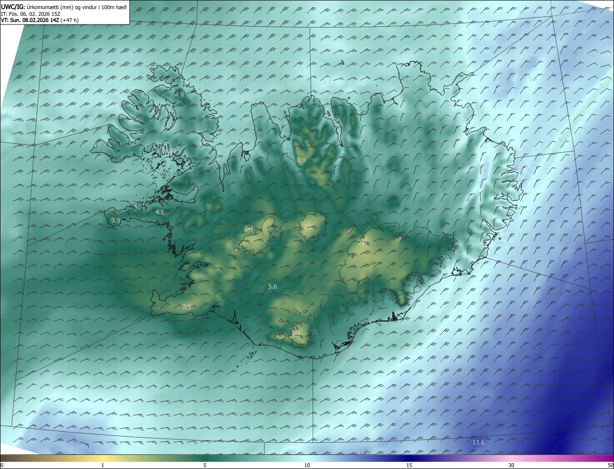Click the legend tick label "10" on the colour scale
Image resolution: width=614 pixels, height=469 pixels.
tap(307, 465)
